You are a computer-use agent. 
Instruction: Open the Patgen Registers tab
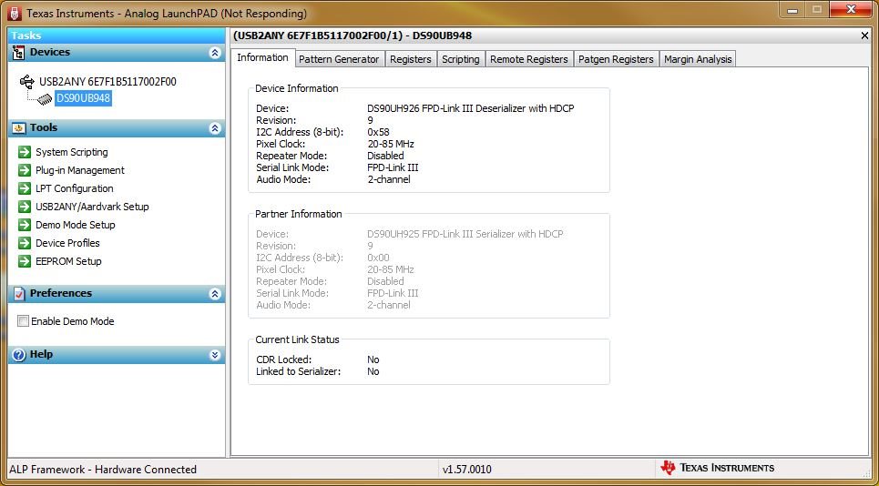pyautogui.click(x=616, y=59)
